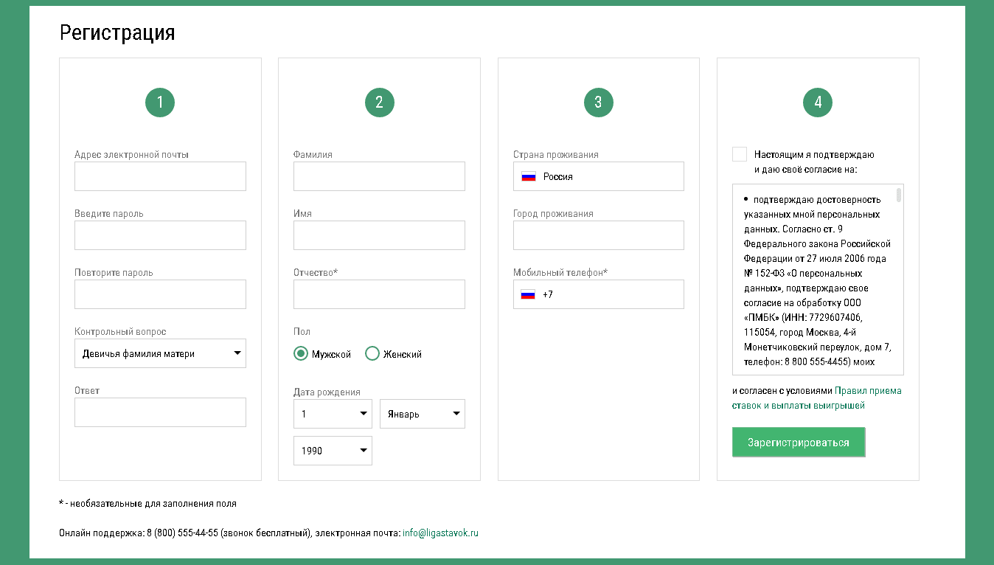Open the Страна проживания selector
The image size is (994, 565).
599,176
